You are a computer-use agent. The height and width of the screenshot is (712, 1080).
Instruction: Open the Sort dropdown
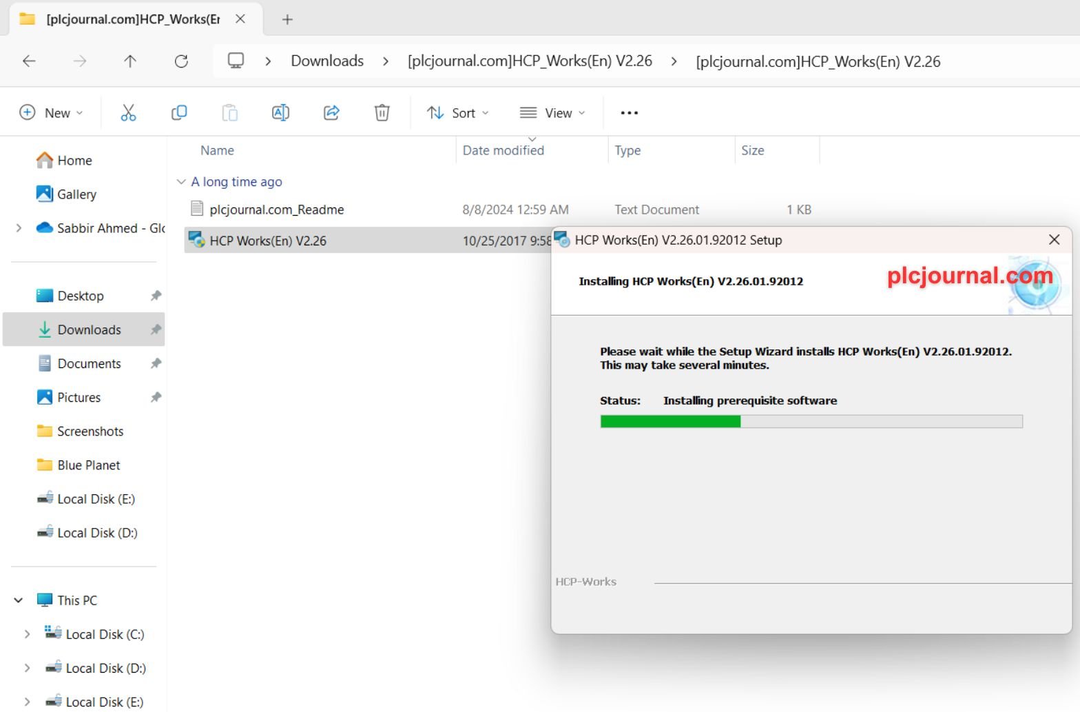[x=457, y=112]
